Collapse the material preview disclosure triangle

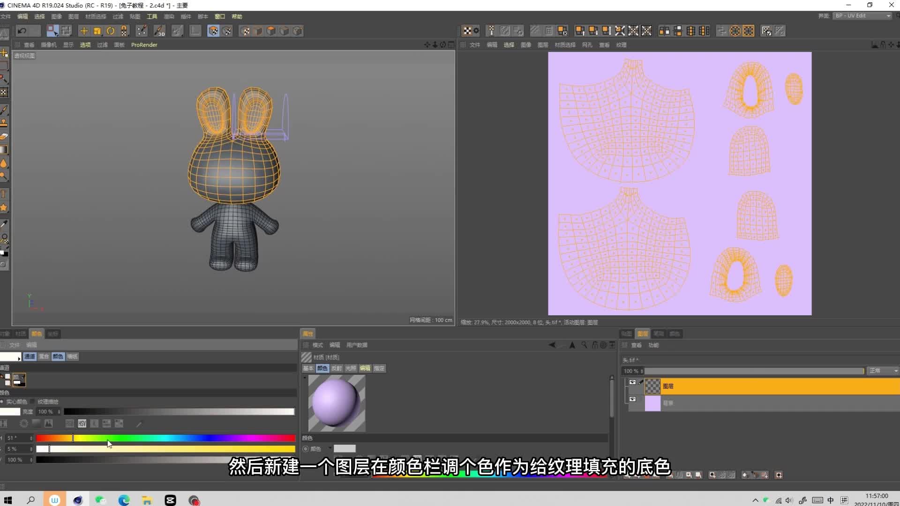click(304, 378)
